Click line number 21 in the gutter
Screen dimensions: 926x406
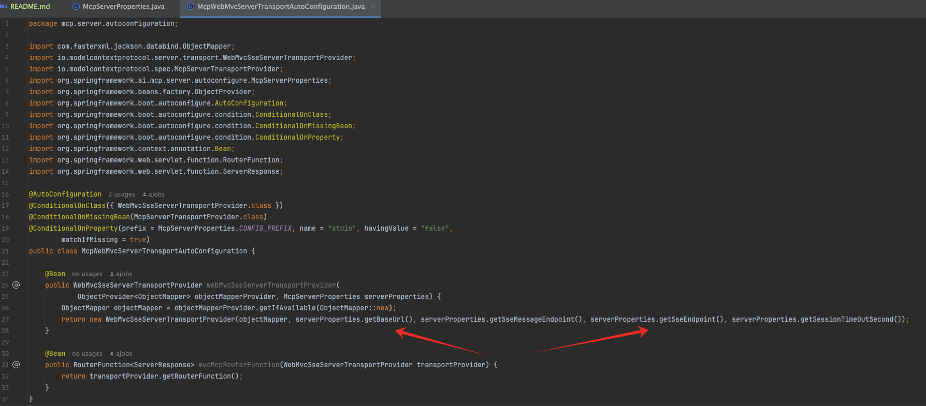5,251
